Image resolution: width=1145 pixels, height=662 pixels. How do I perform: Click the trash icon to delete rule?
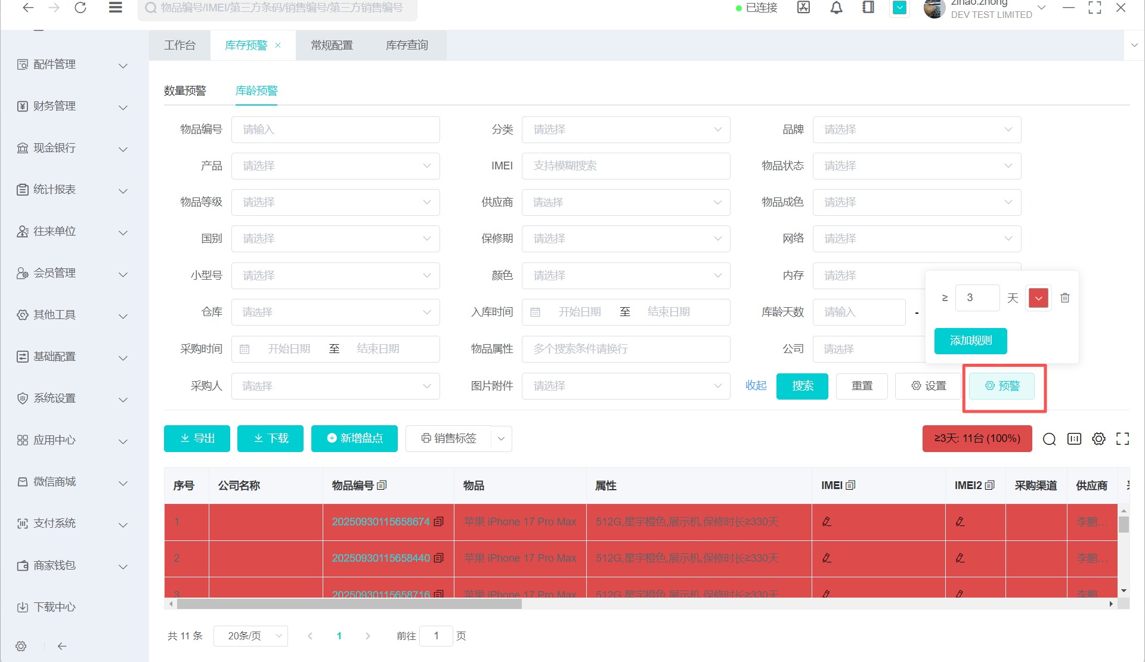point(1065,298)
